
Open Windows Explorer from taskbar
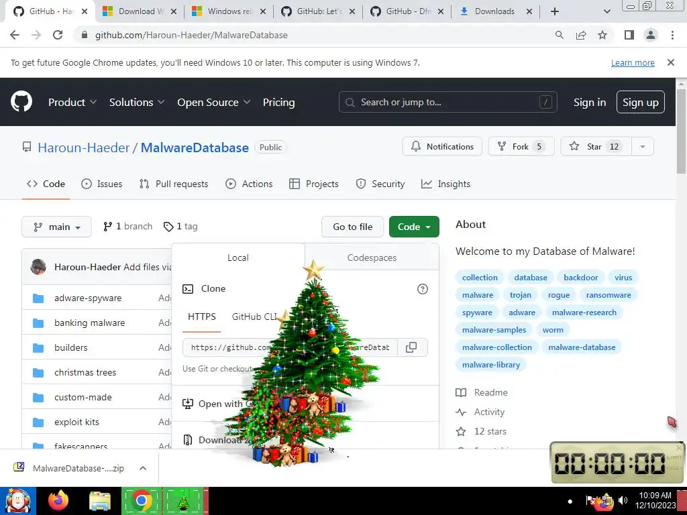coord(99,500)
